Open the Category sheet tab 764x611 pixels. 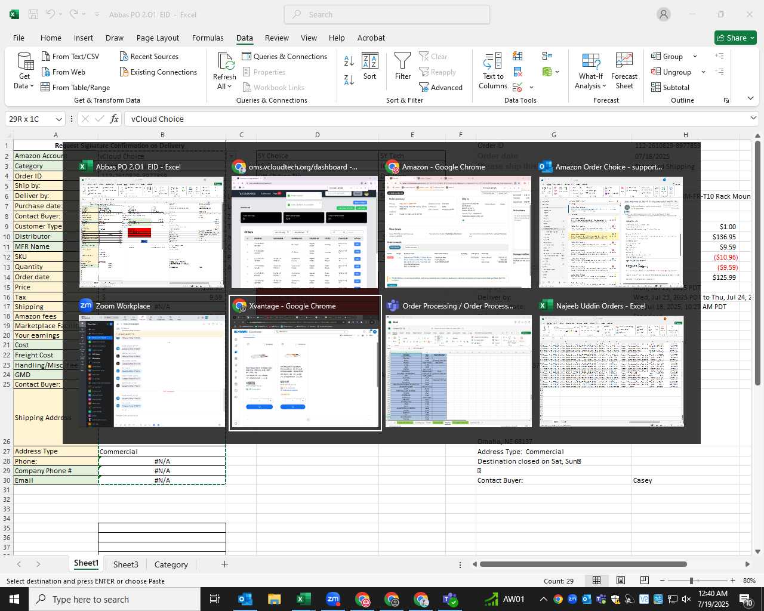171,564
